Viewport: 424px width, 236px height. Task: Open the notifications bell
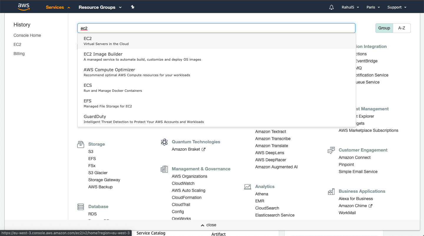pyautogui.click(x=331, y=7)
